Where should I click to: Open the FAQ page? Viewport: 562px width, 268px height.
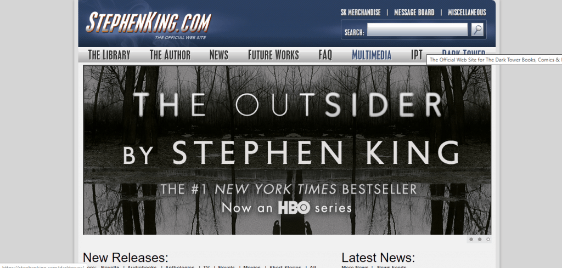325,55
